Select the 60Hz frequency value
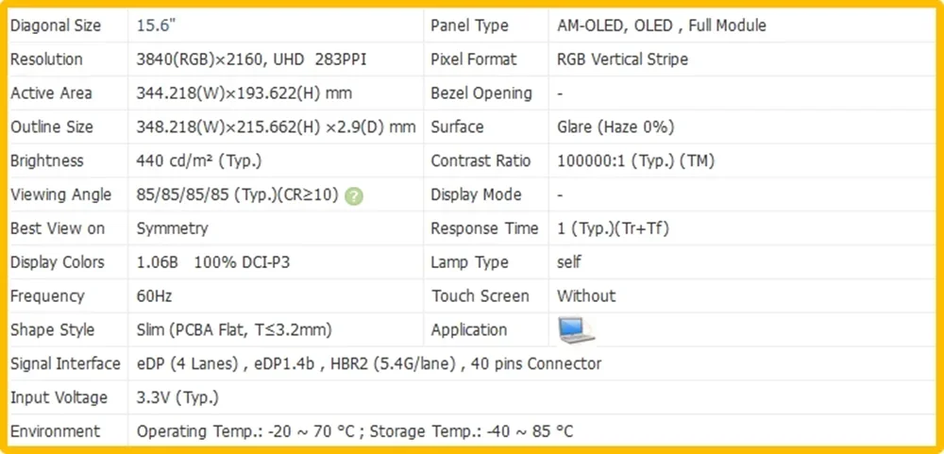The image size is (944, 454). 154,295
